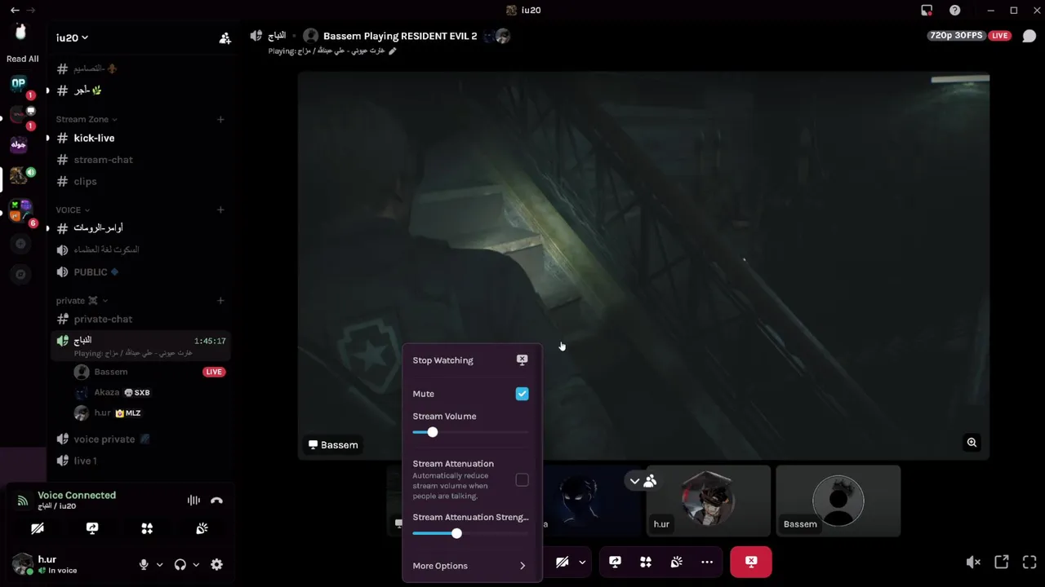Image resolution: width=1045 pixels, height=587 pixels.
Task: Share screen from bottom call controls
Action: pos(615,562)
